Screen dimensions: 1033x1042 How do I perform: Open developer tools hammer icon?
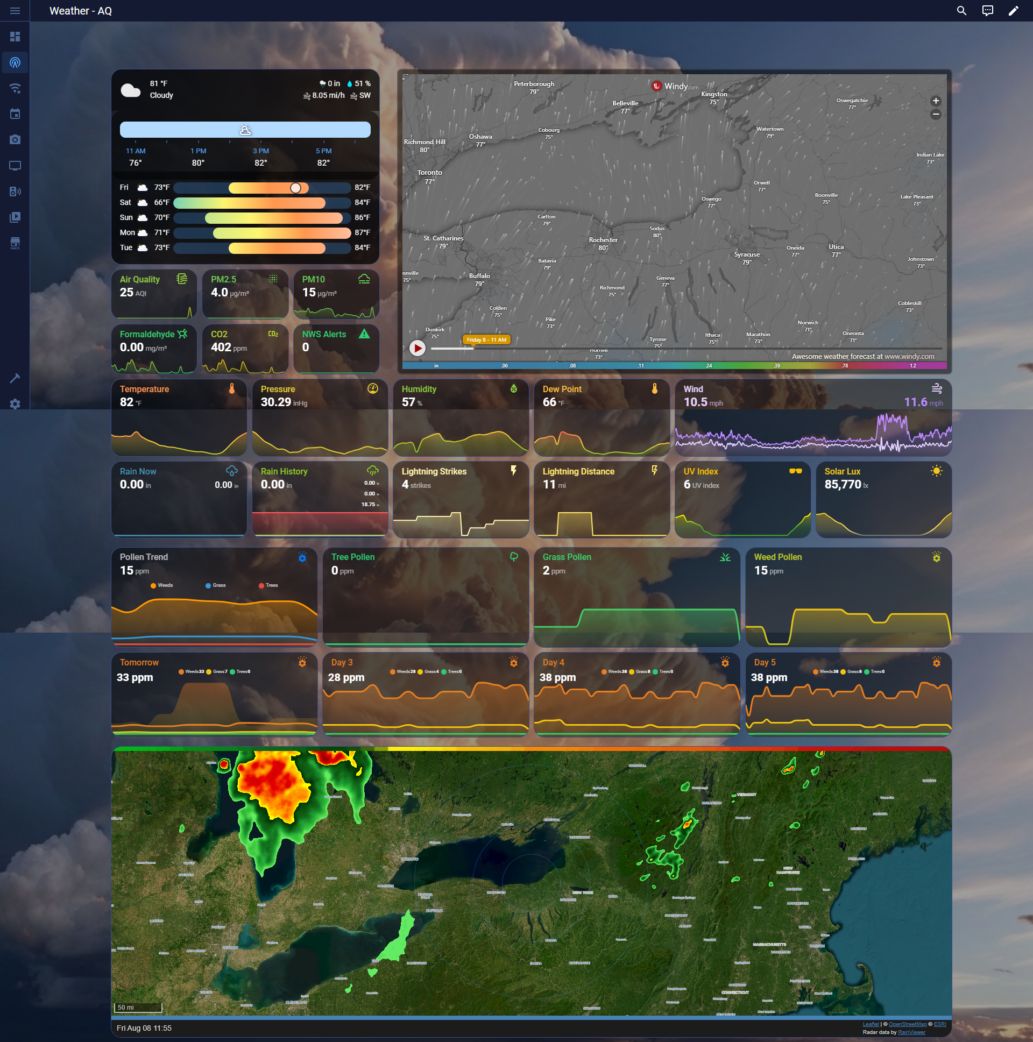click(15, 378)
